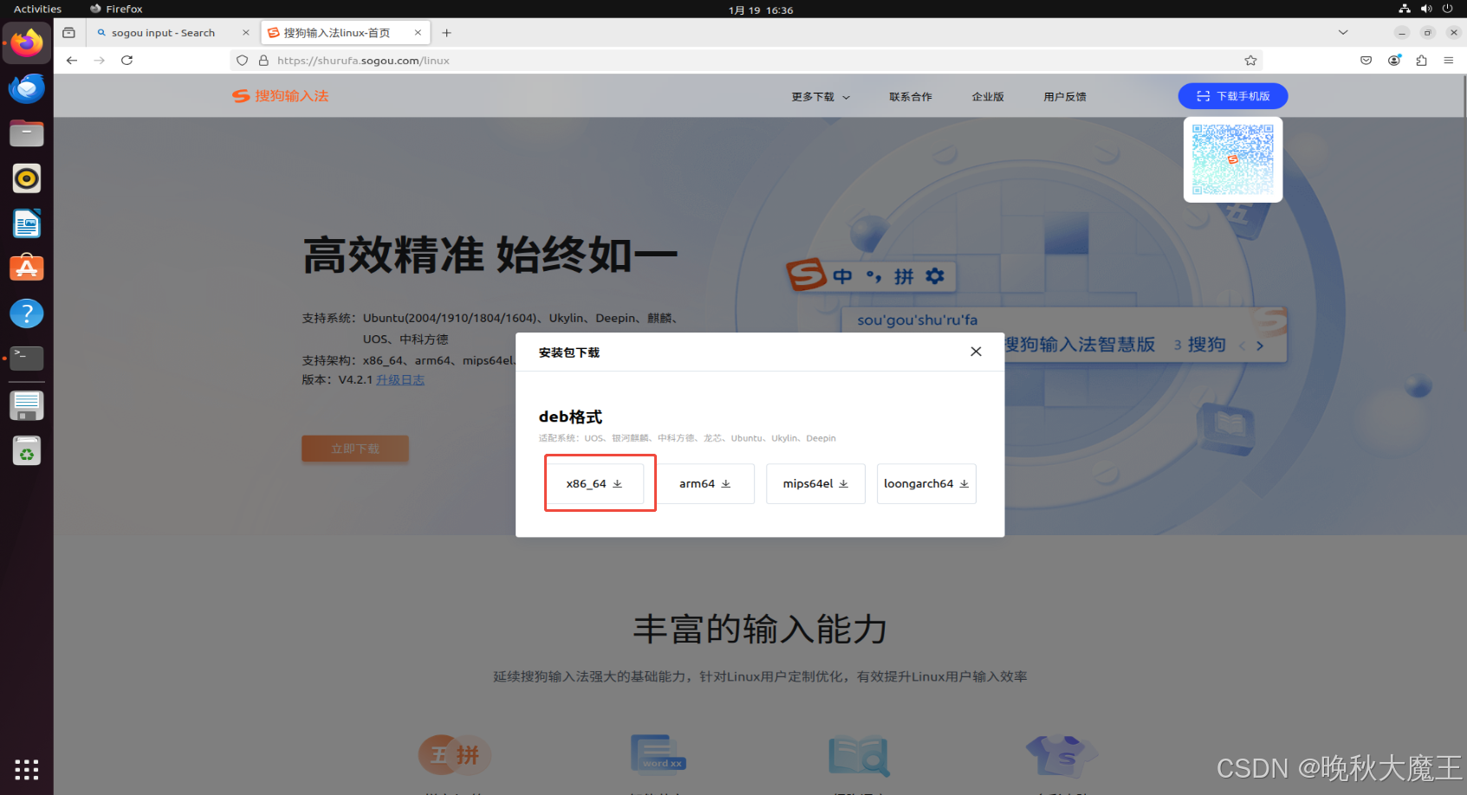The height and width of the screenshot is (795, 1467).
Task: Open the Help icon in the dock
Action: pos(27,313)
